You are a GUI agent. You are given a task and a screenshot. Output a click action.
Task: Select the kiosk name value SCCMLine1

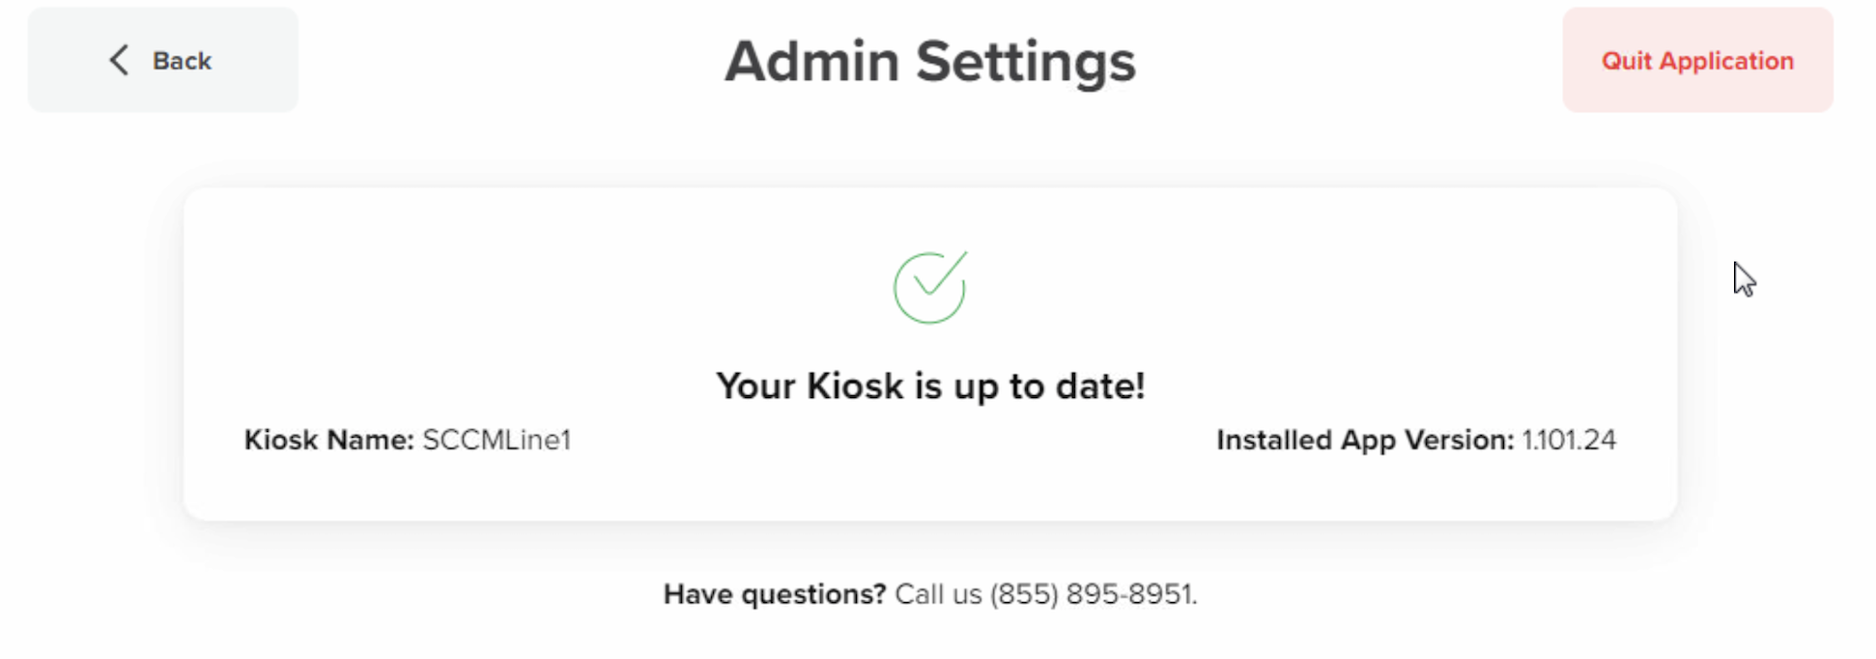coord(497,441)
